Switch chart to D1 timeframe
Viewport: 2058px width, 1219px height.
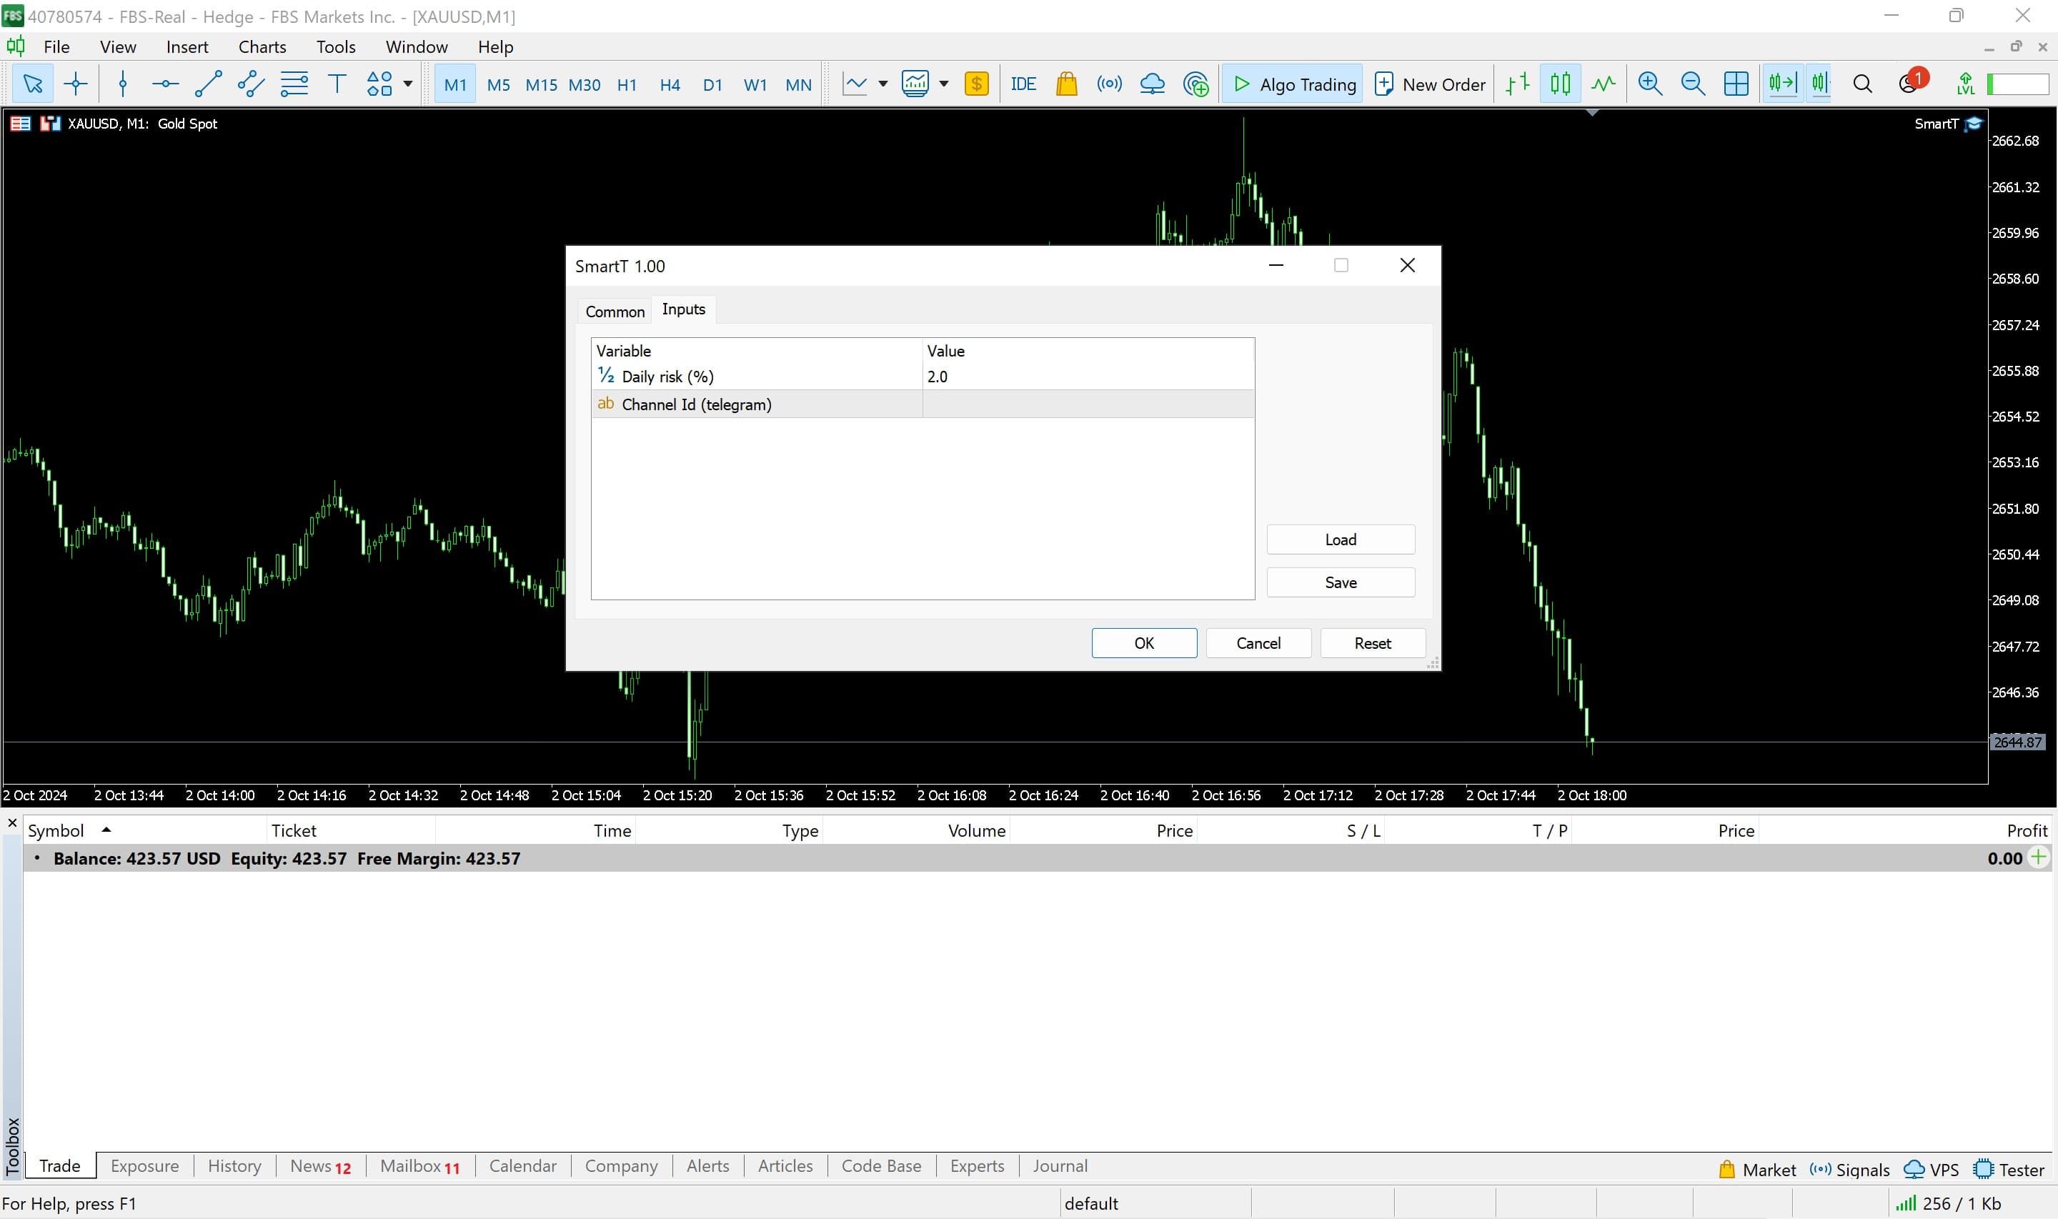click(x=713, y=84)
